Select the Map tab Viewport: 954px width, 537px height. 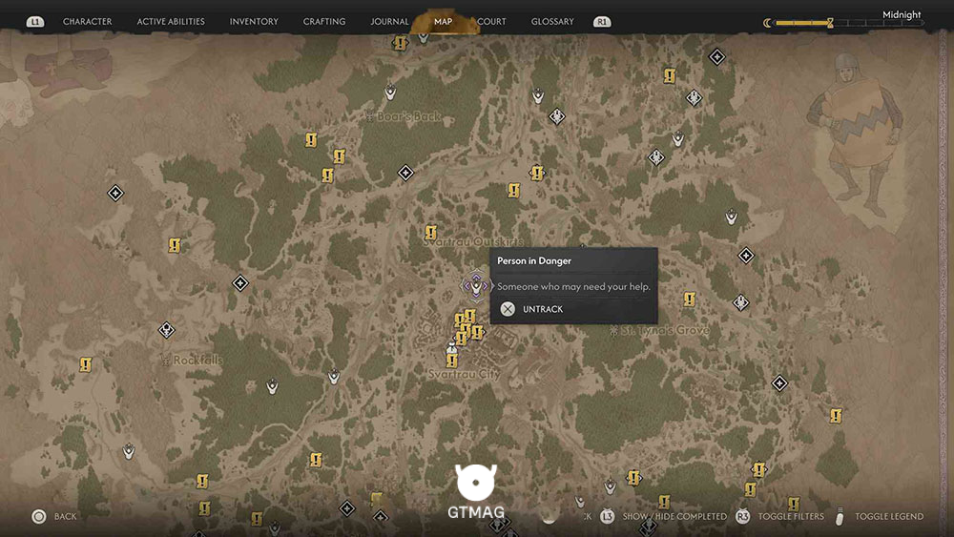pos(443,21)
